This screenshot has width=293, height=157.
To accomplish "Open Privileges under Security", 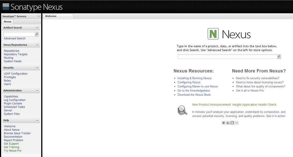I will pyautogui.click(x=10, y=77).
